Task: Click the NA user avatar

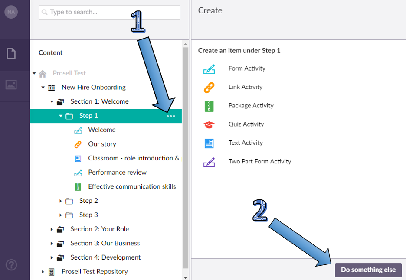Action: coord(11,12)
